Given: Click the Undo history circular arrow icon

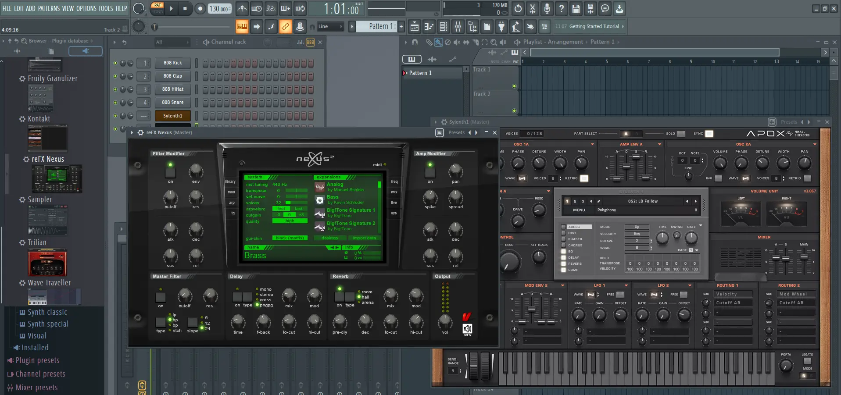Looking at the screenshot, I should click(x=518, y=8).
